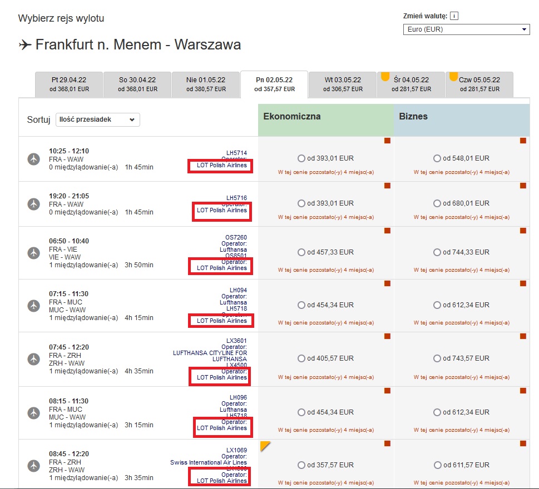Viewport: 539px width, 489px height.
Task: Click the plane icon for the 10:25 flight
Action: tap(34, 159)
